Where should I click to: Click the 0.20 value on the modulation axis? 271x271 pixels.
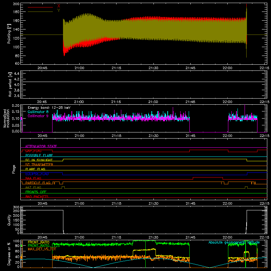point(16,105)
